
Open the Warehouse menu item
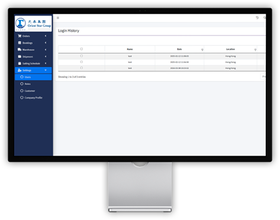coord(33,50)
